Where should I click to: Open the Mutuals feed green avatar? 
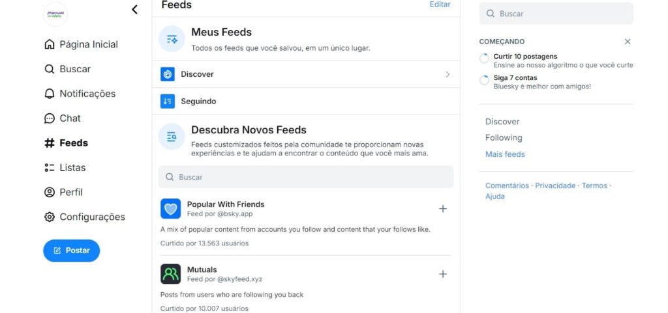tap(170, 274)
